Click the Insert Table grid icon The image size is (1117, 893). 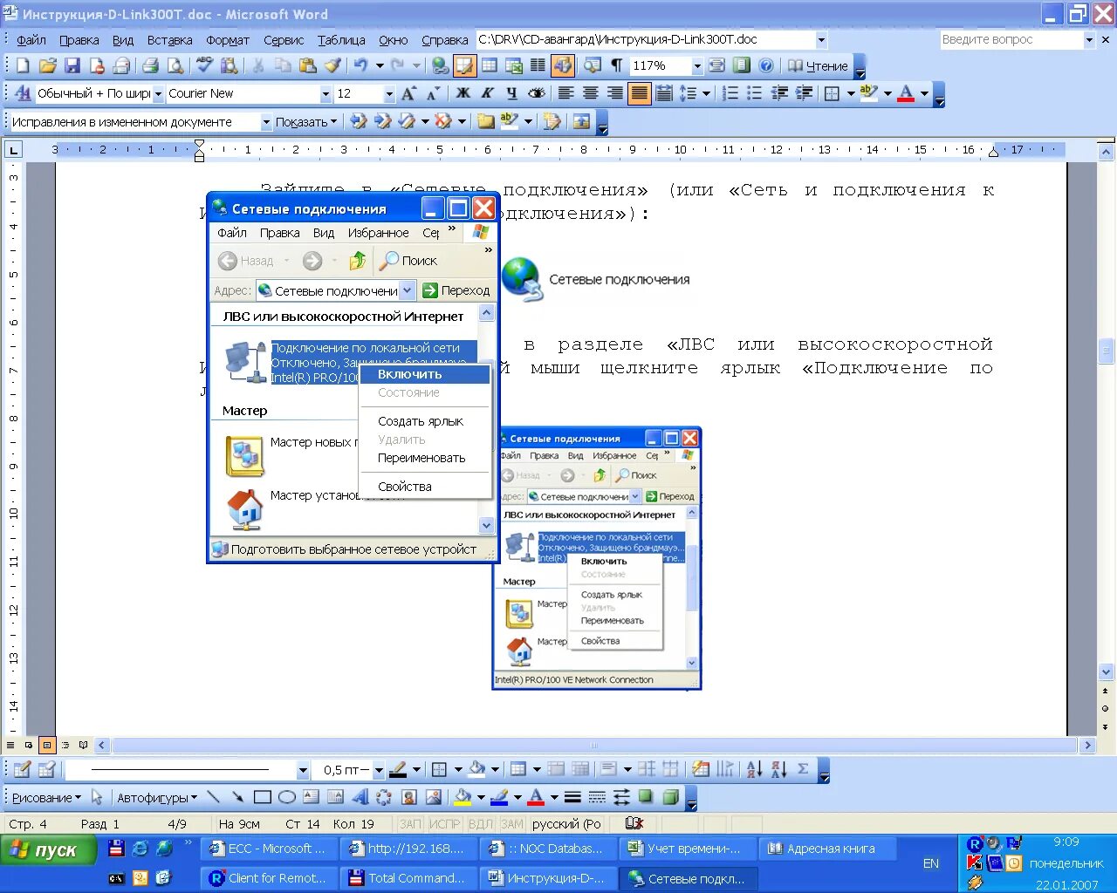coord(490,65)
